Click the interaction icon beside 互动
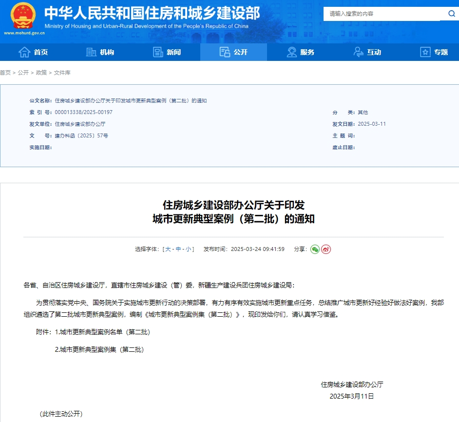This screenshot has height=422, width=459. pyautogui.click(x=359, y=52)
